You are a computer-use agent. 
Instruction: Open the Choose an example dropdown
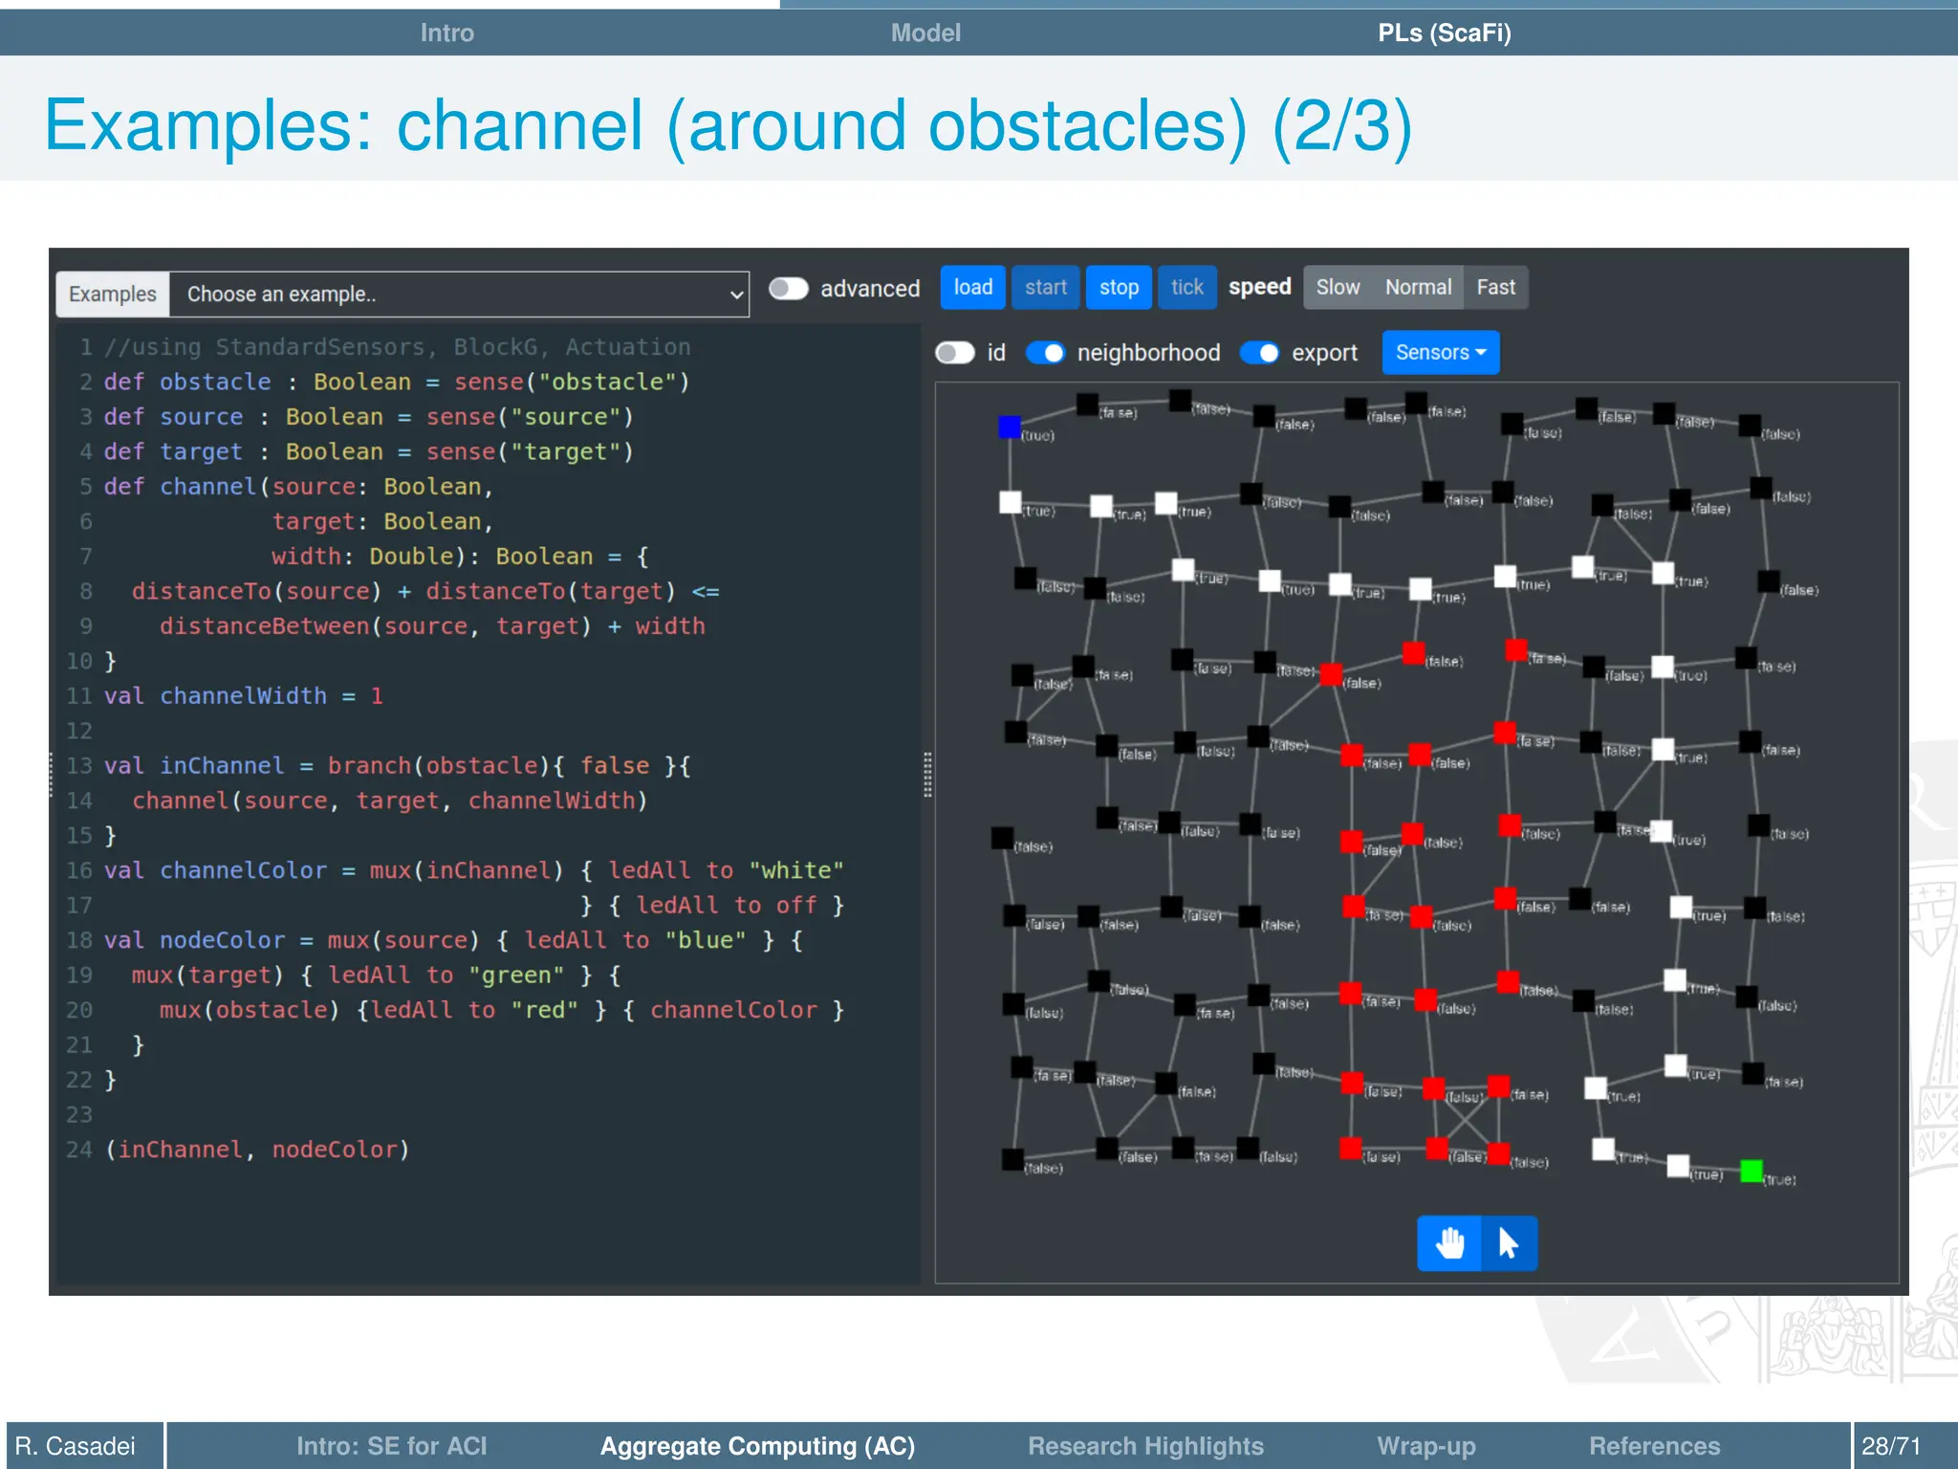tap(459, 295)
